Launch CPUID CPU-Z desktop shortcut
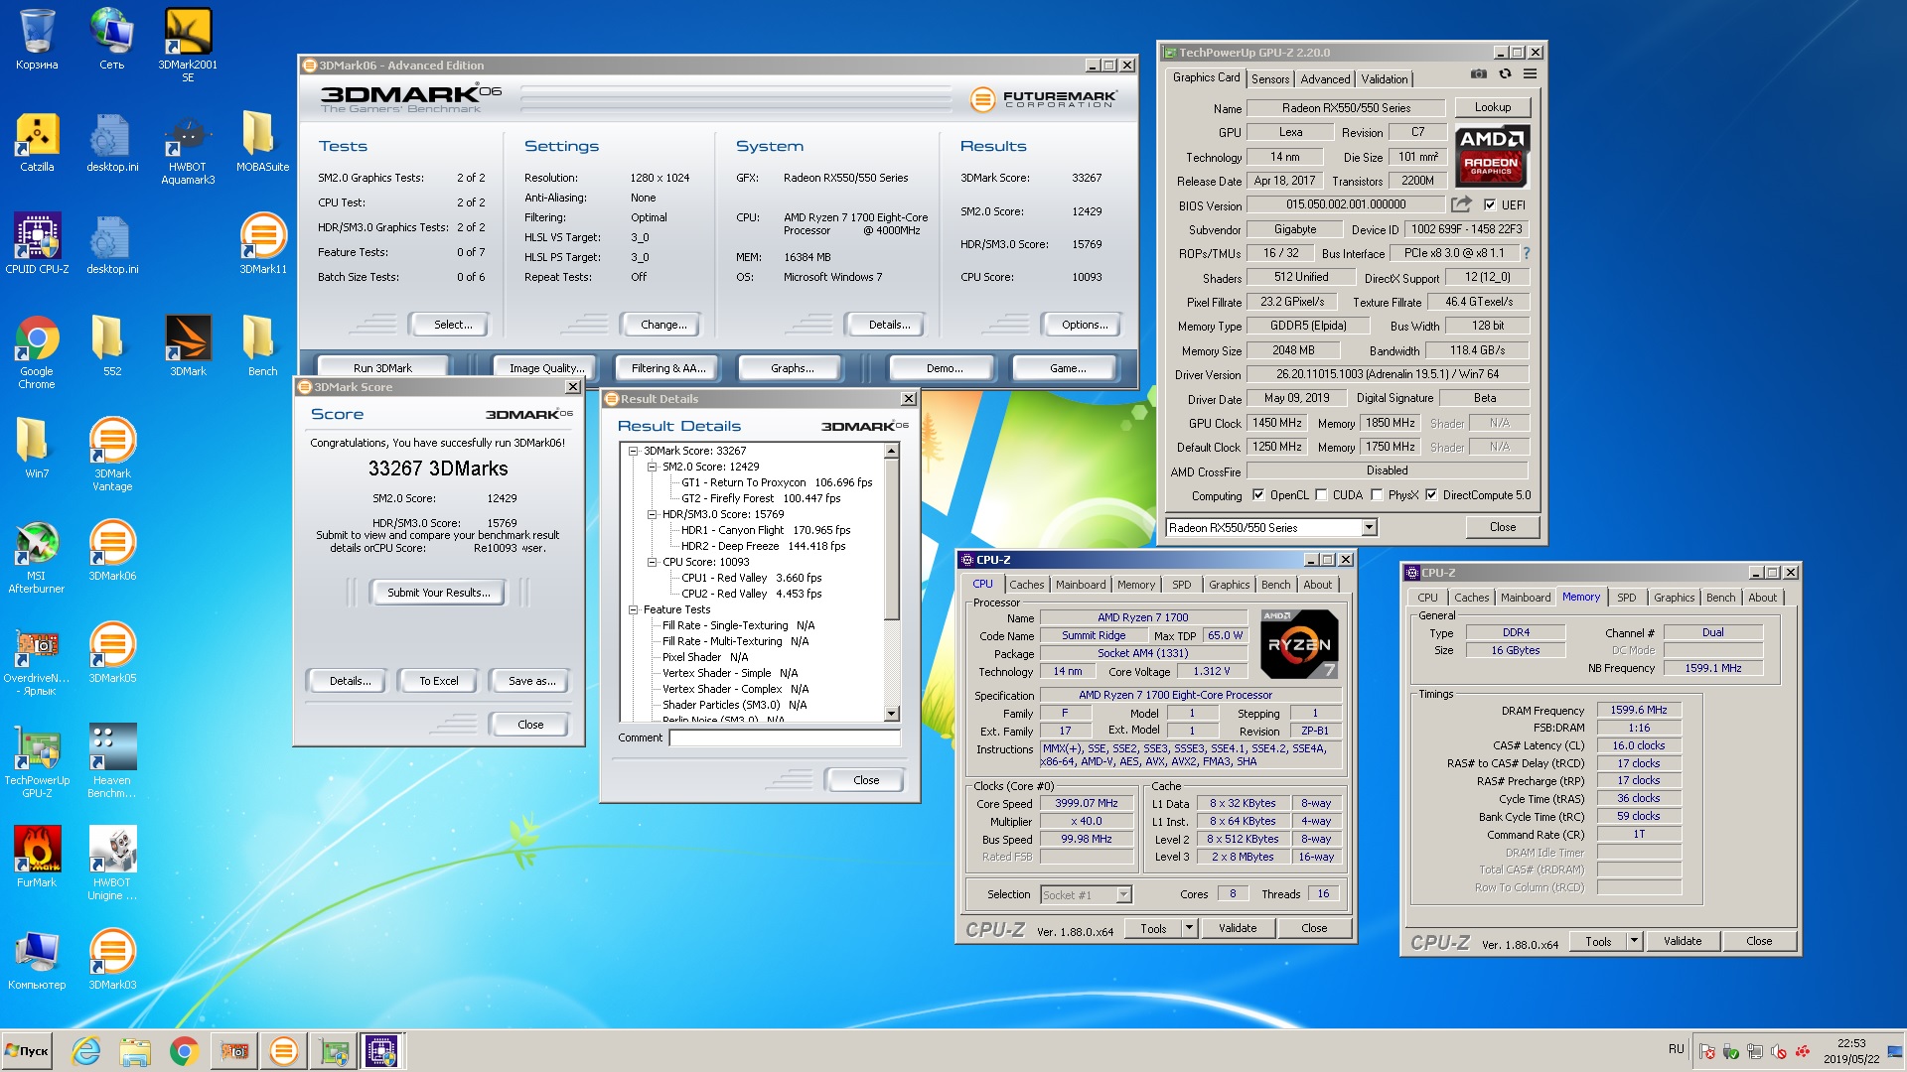 [37, 244]
